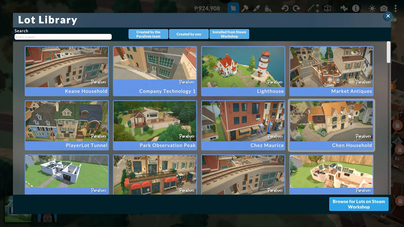
Task: Pick the PlayerLot Tunnel lot
Action: (67, 125)
